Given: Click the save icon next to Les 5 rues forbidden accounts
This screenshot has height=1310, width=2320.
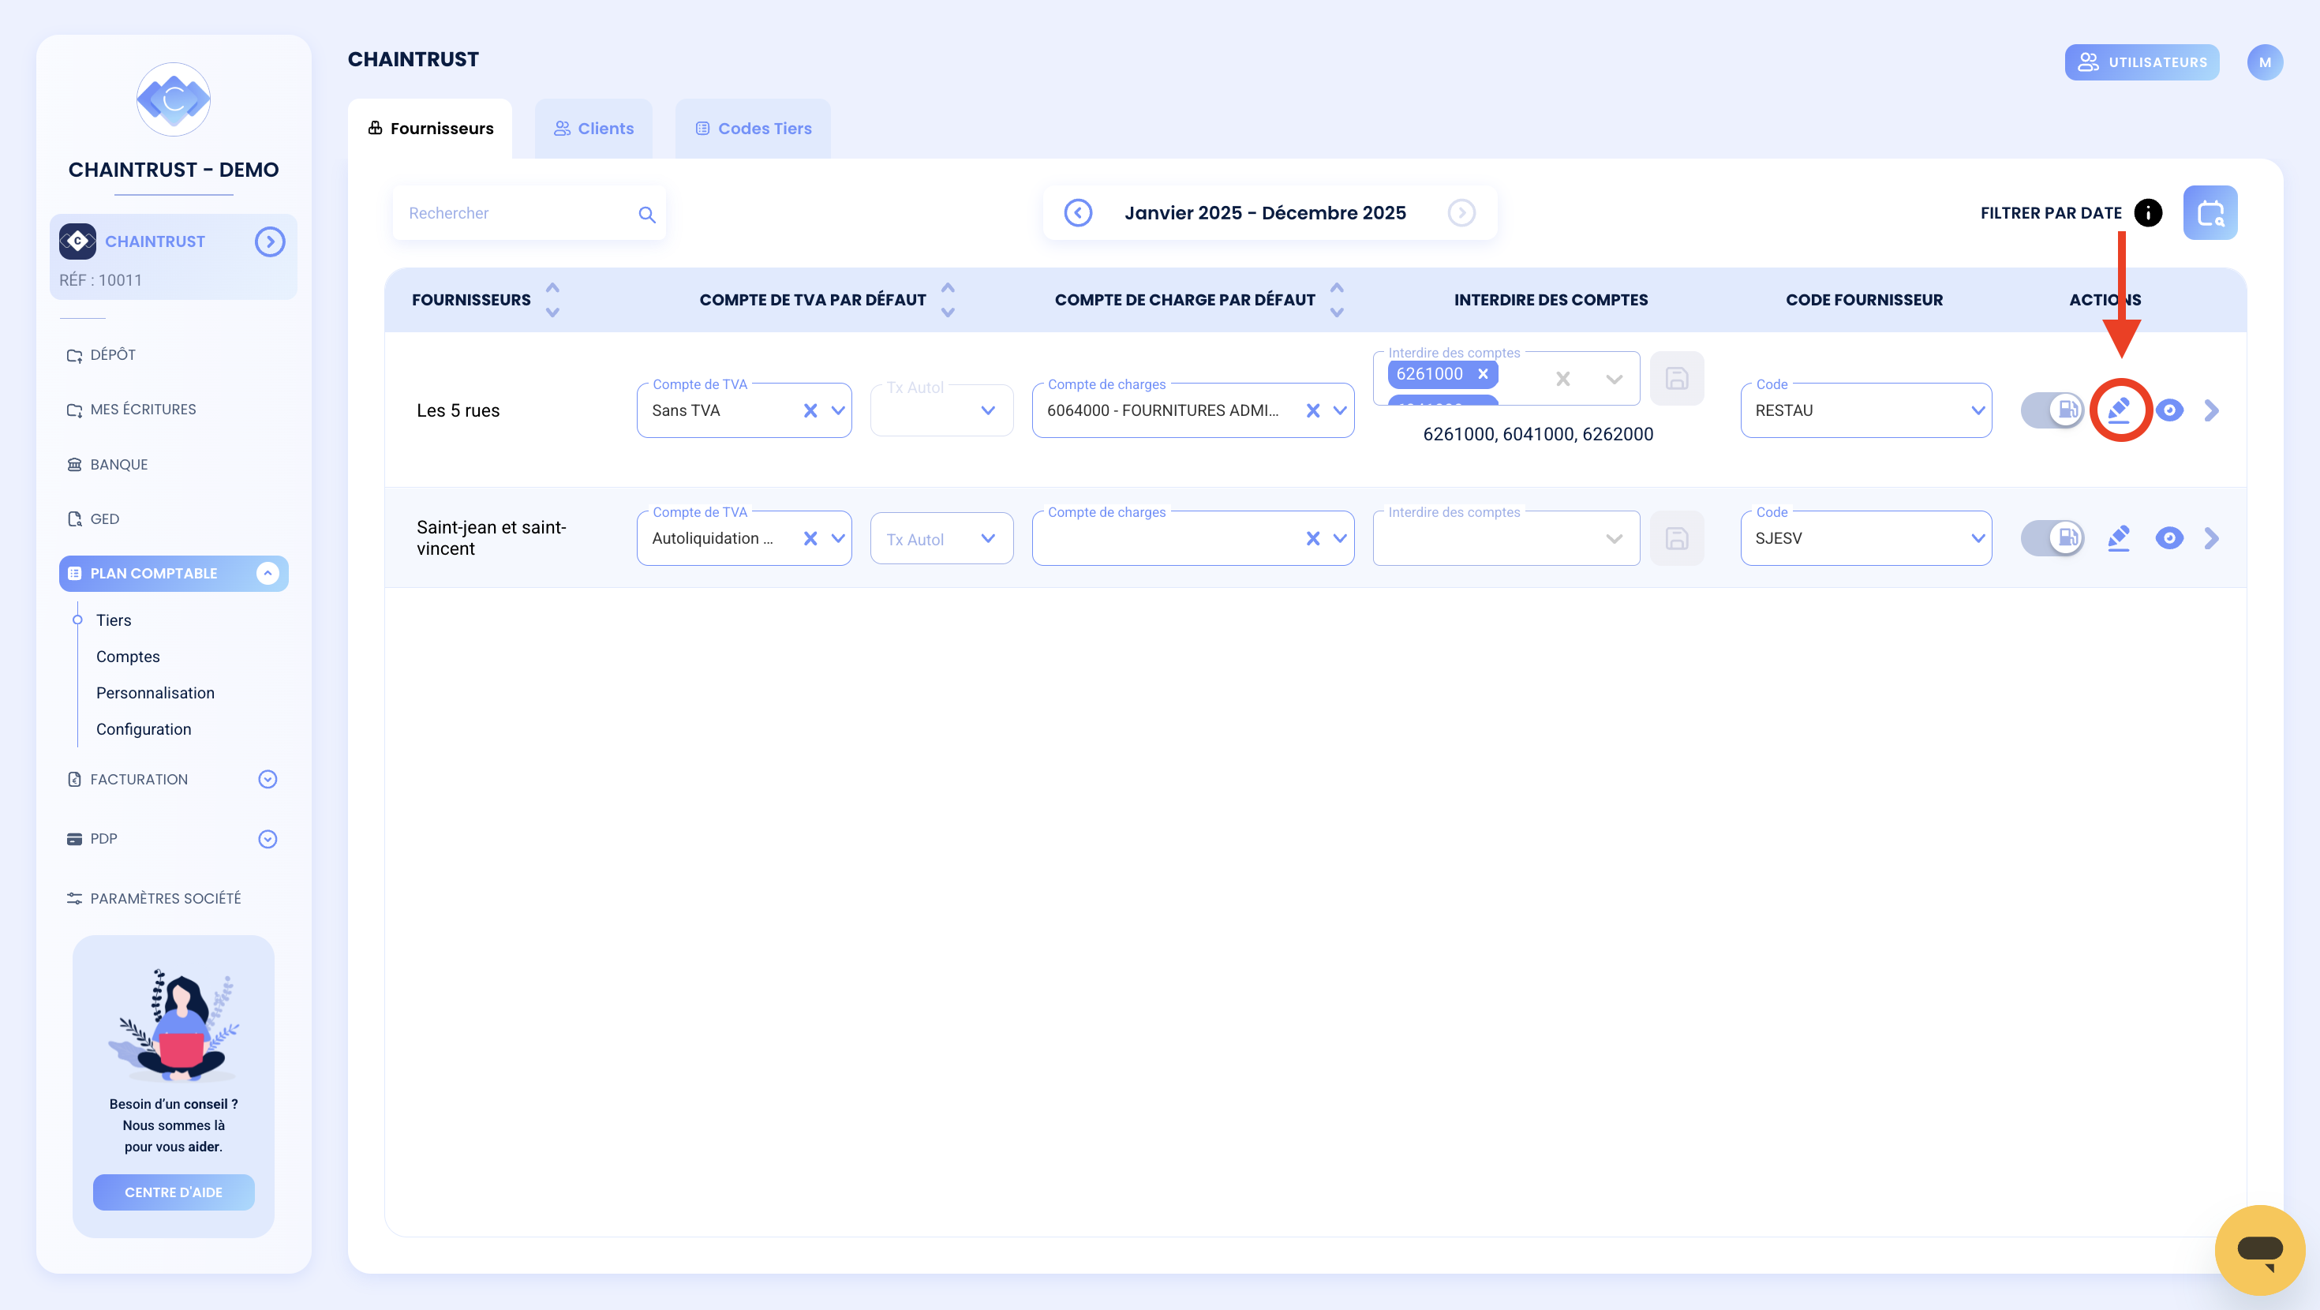Looking at the screenshot, I should [1676, 379].
